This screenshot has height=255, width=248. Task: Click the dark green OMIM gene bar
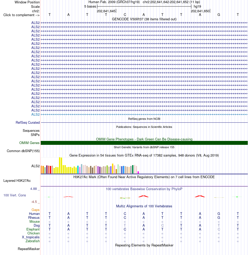144,143
